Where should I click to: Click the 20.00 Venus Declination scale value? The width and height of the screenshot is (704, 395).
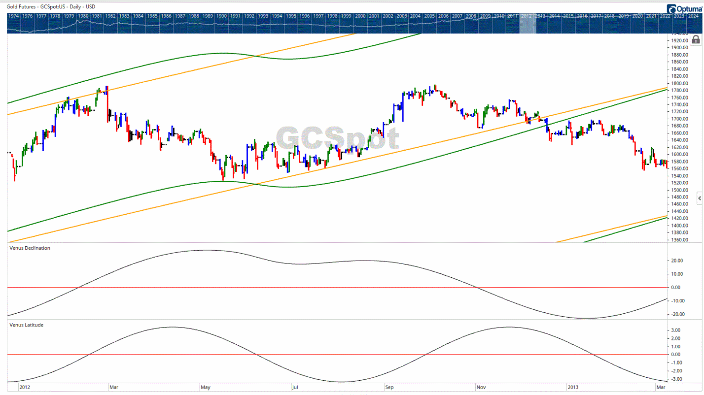pyautogui.click(x=676, y=261)
